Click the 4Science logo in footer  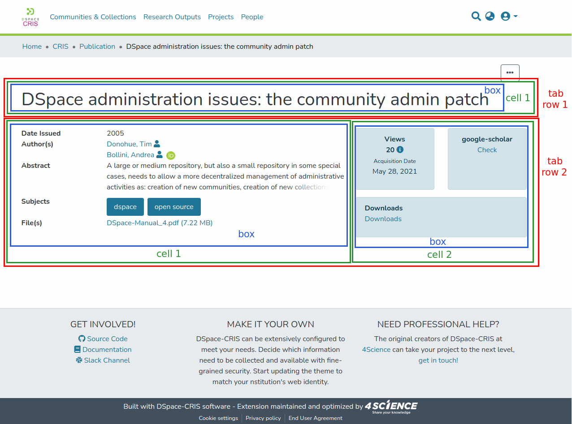(391, 407)
